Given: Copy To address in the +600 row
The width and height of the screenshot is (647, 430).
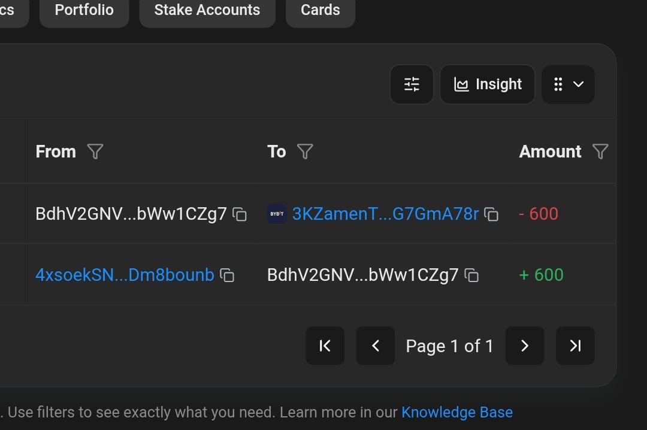Looking at the screenshot, I should (x=471, y=275).
